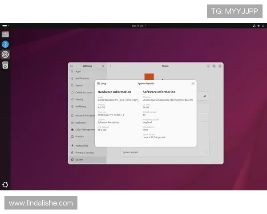Image resolution: width=267 pixels, height=214 pixels.
Task: Open the system status menu in top bar
Action: (x=259, y=25)
